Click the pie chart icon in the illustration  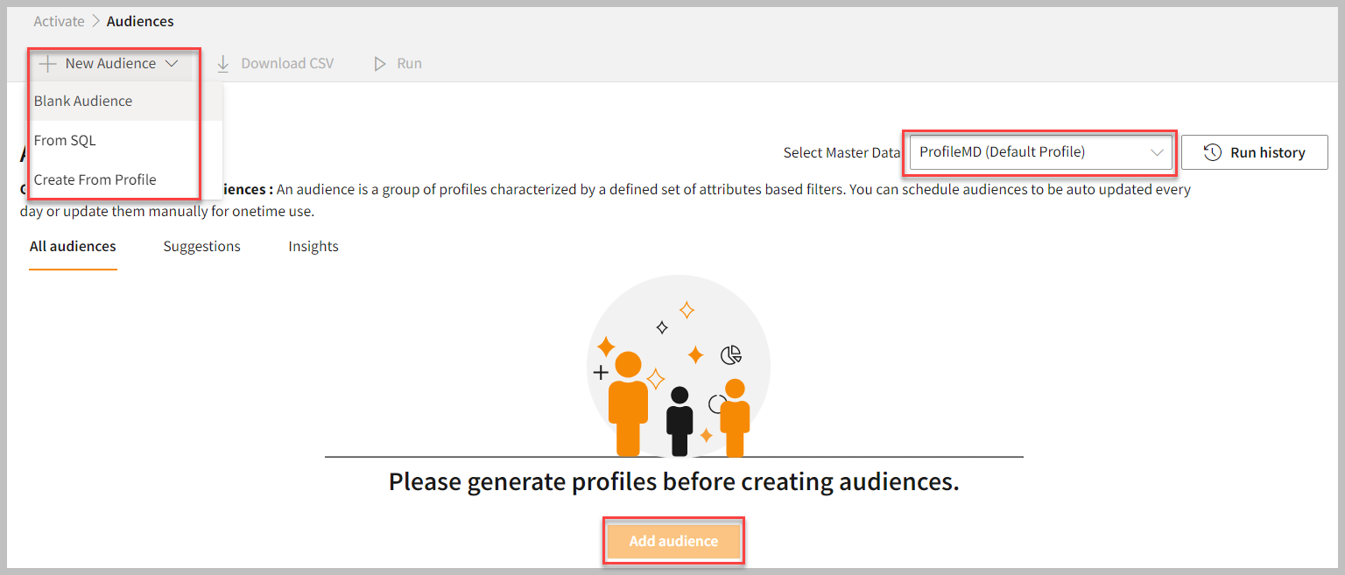731,354
